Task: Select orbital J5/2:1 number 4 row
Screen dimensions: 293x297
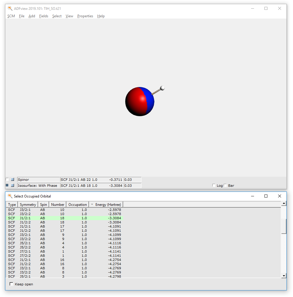Action: click(x=65, y=243)
